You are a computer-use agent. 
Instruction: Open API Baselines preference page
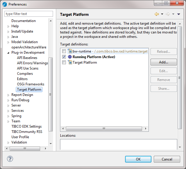(x=27, y=58)
